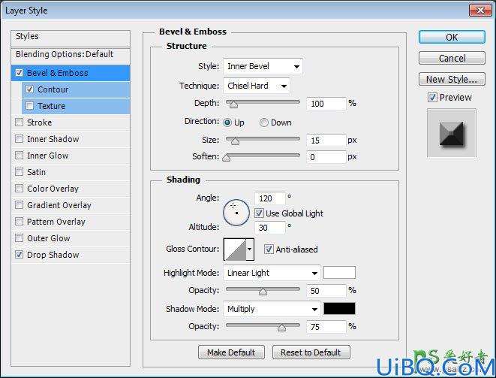496x378 pixels.
Task: Enable the Stroke checkbox
Action: click(19, 122)
